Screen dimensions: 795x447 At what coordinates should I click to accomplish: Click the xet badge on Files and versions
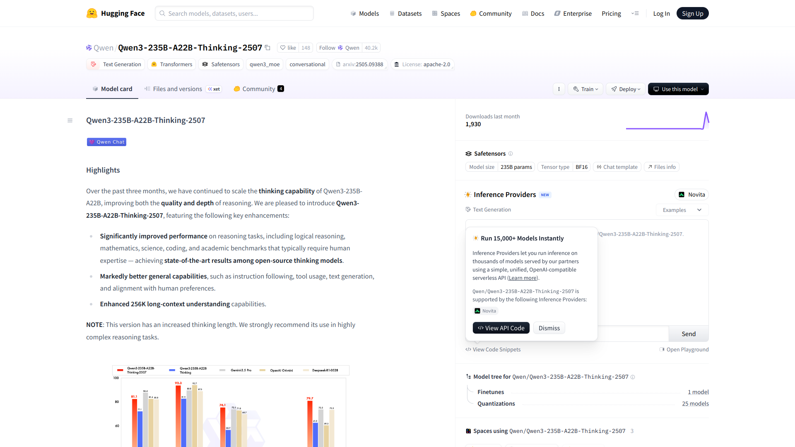[214, 89]
